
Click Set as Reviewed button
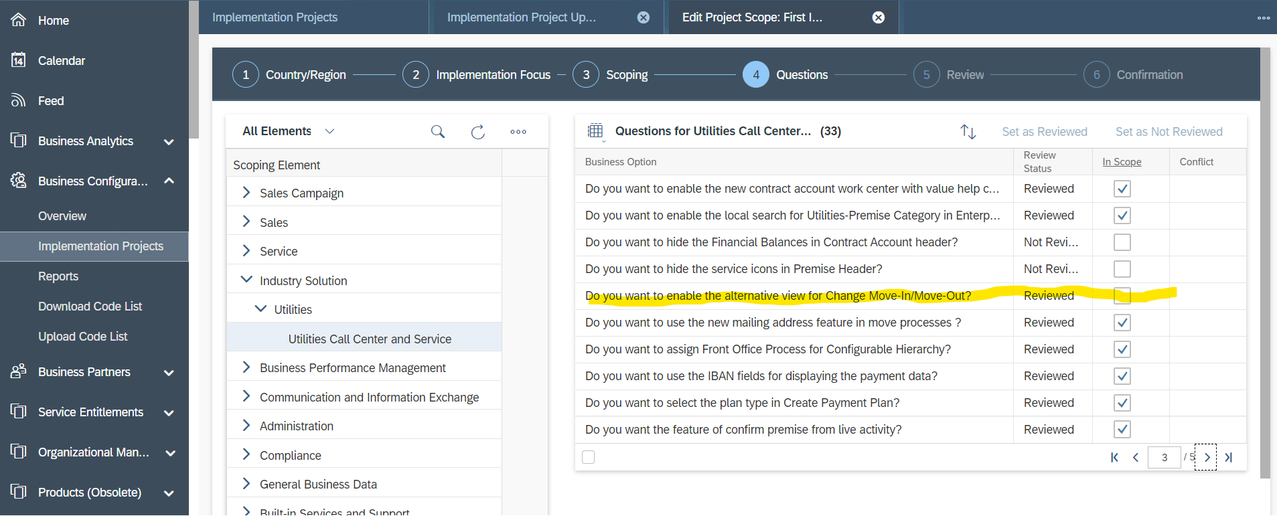tap(1045, 132)
